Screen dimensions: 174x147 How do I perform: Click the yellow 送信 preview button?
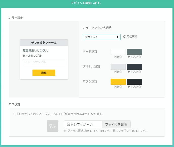coord(44,73)
